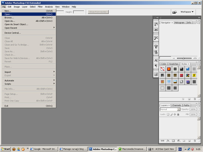Choose Exit from the File menu

[x=29, y=106]
